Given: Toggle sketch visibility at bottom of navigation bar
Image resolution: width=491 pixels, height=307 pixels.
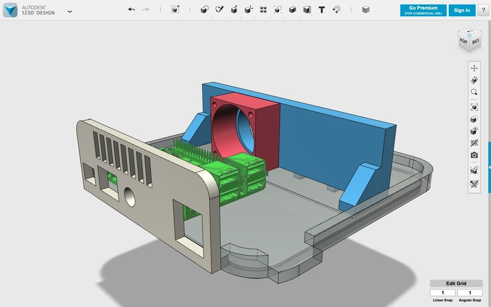Looking at the screenshot, I should coord(474,183).
